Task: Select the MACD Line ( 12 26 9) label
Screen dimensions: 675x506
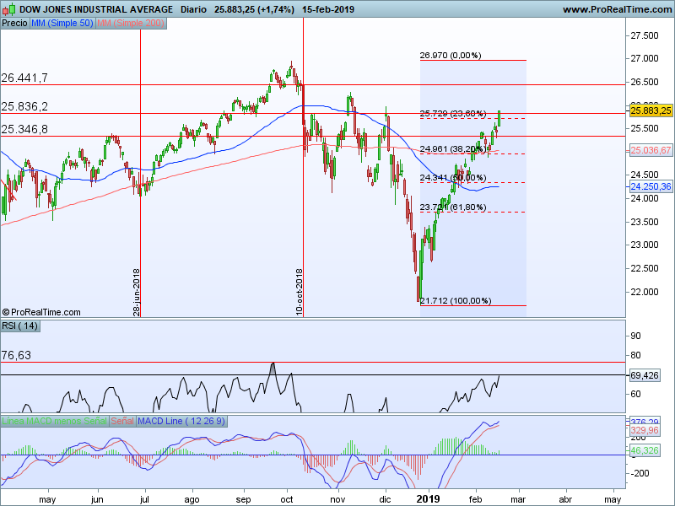Action: (181, 421)
